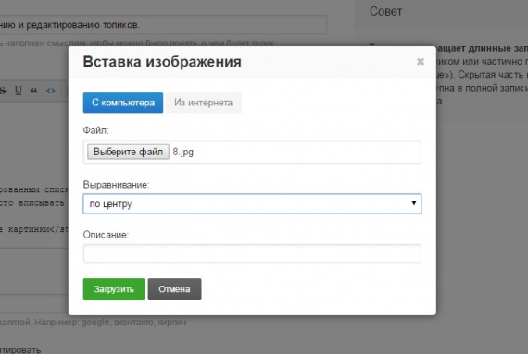Click the green Загрузить button
The height and width of the screenshot is (354, 528).
pyautogui.click(x=114, y=289)
